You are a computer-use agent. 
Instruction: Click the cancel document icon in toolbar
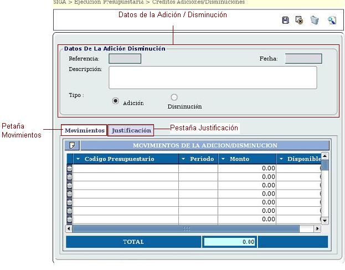click(300, 21)
